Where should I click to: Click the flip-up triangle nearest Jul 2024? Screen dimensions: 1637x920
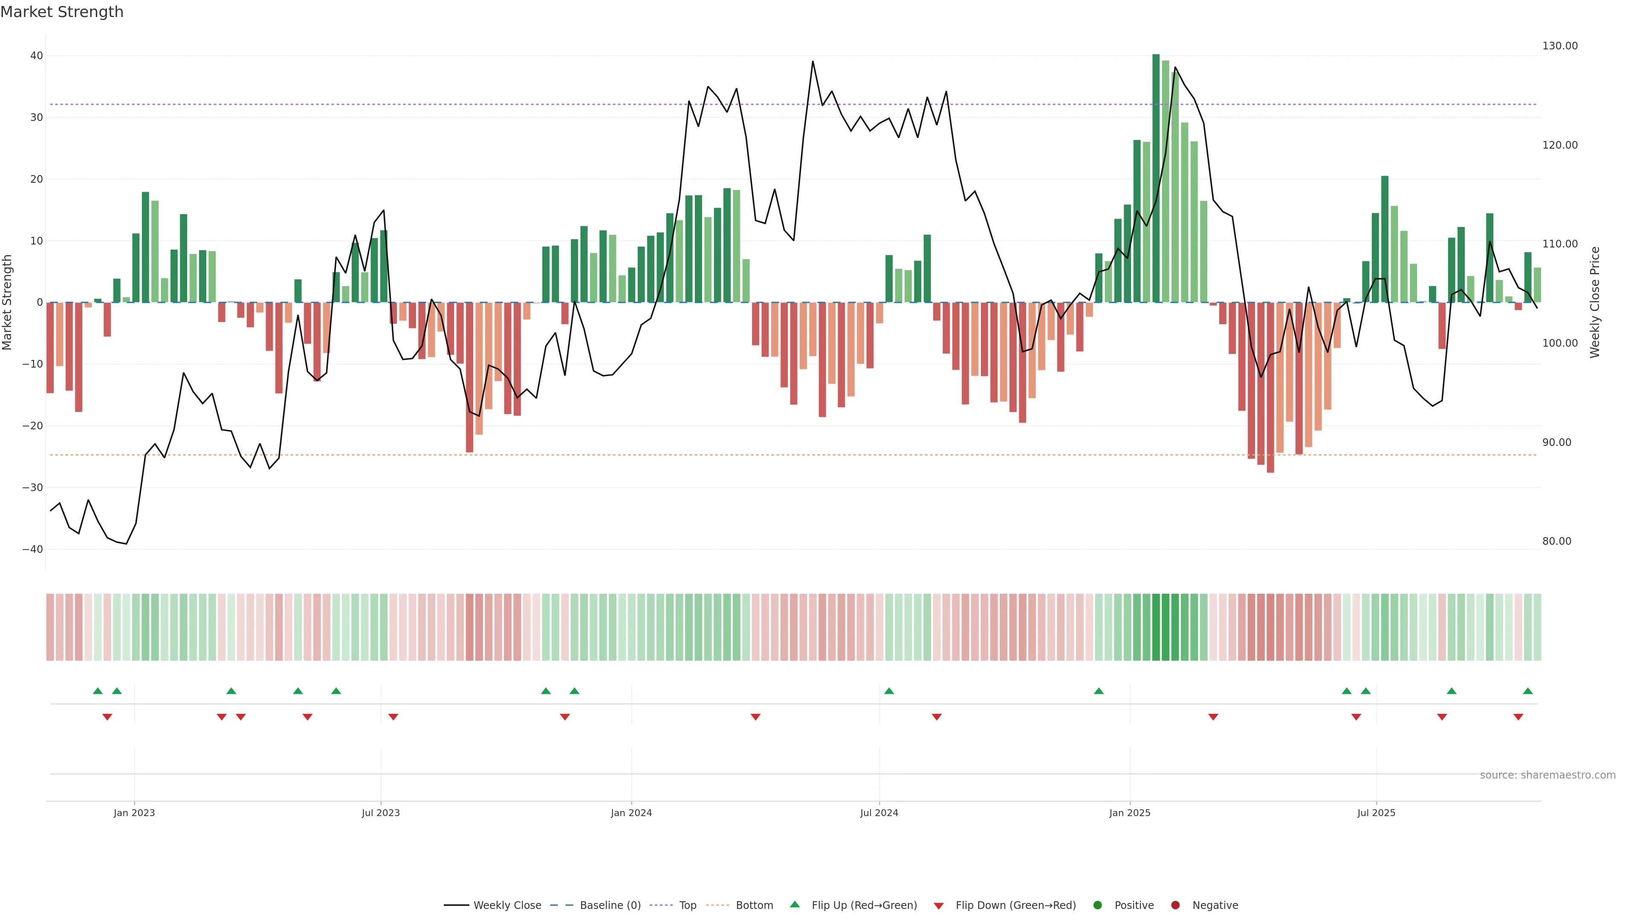pos(889,691)
